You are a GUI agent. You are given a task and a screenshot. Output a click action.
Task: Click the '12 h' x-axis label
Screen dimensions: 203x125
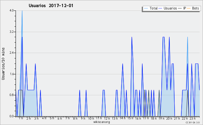(x=107, y=118)
